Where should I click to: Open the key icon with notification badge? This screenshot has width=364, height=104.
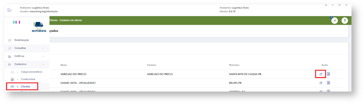[334, 20]
